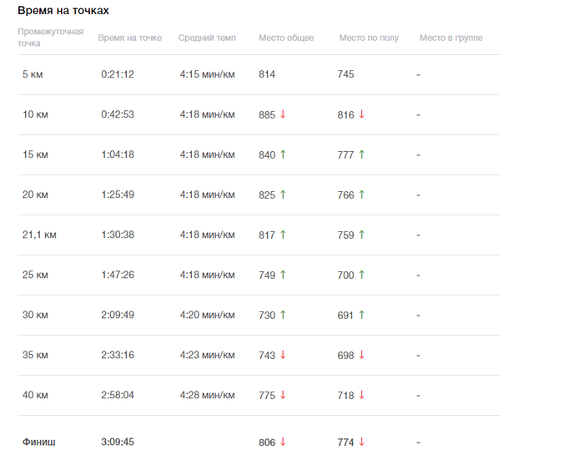Select the Финиш row time 3:09:45
This screenshot has width=584, height=470.
(118, 442)
